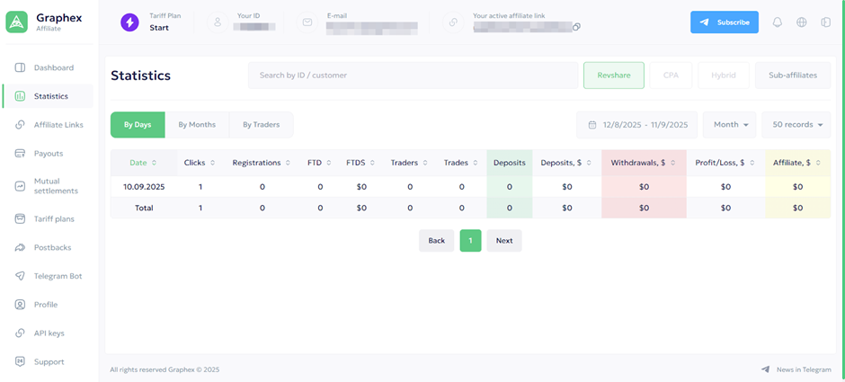The image size is (845, 382).
Task: Open the 50 records dropdown
Action: coord(796,125)
